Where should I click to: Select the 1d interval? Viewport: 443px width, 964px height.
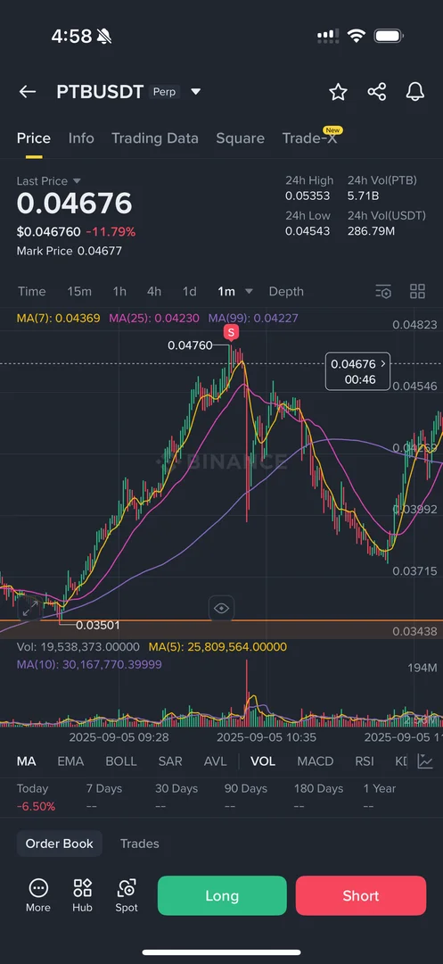[190, 291]
